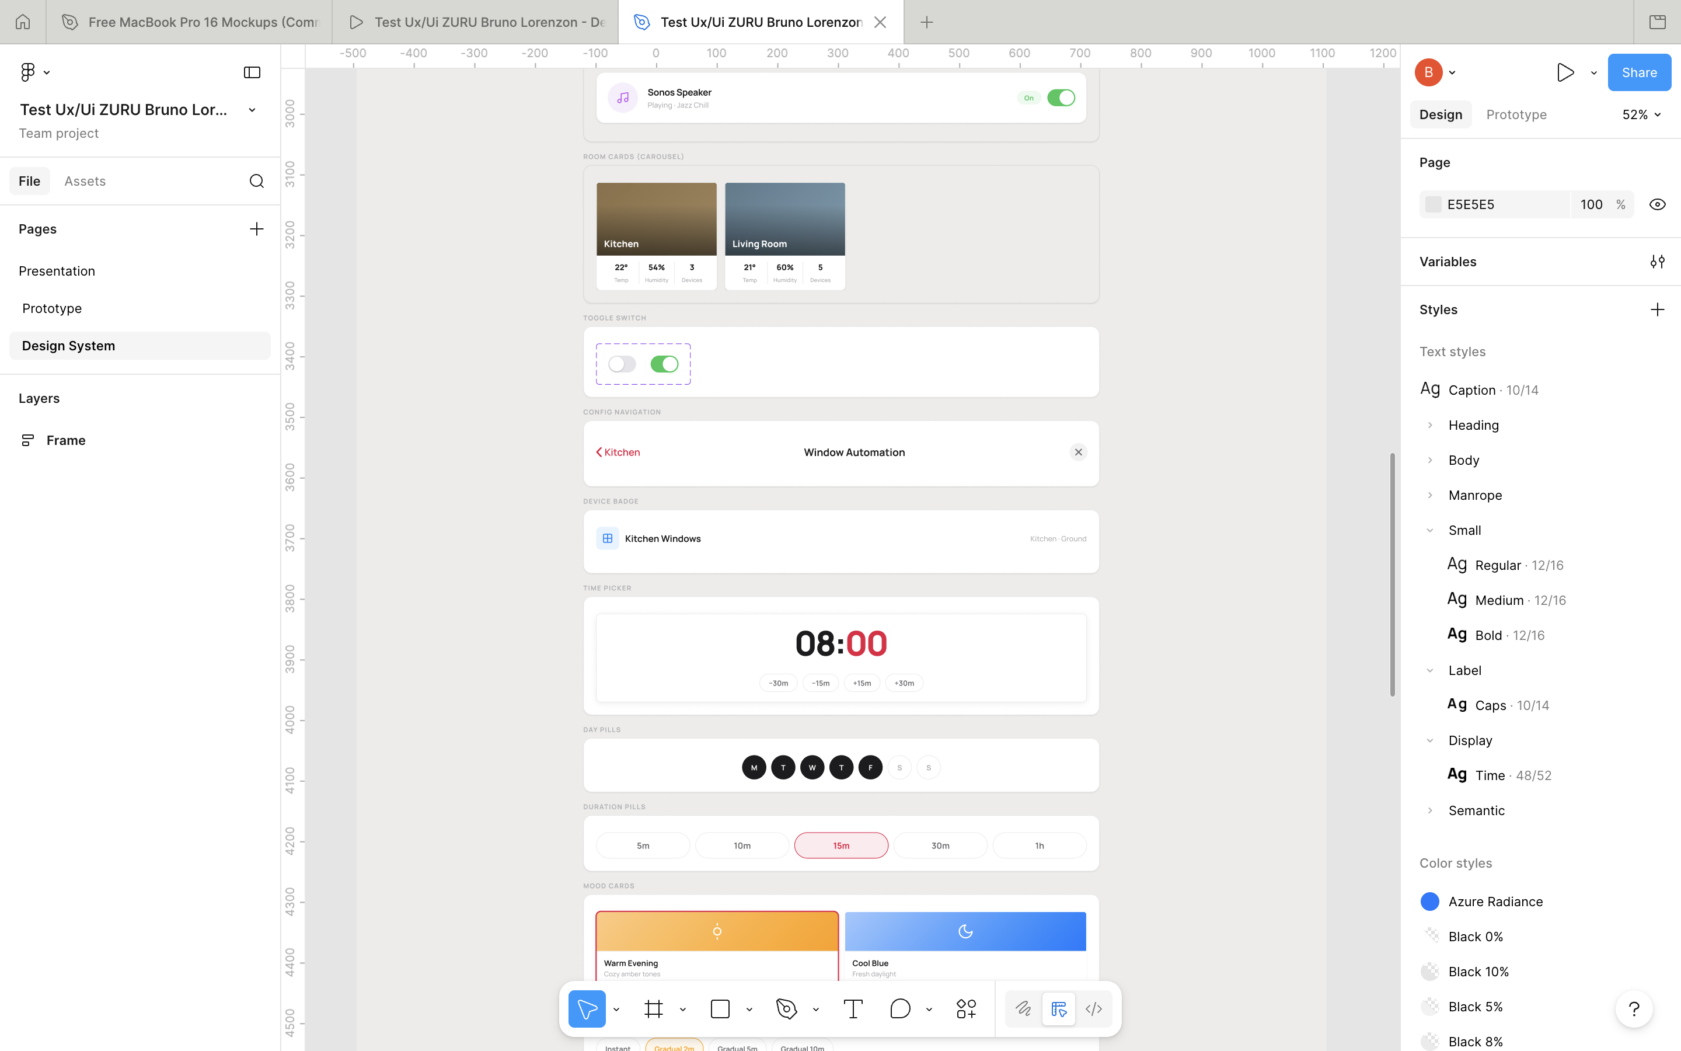This screenshot has width=1681, height=1051.
Task: Select the Design System page
Action: [x=68, y=346]
